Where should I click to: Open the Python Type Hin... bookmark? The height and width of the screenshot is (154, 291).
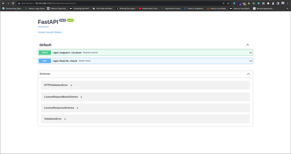pos(57,9)
